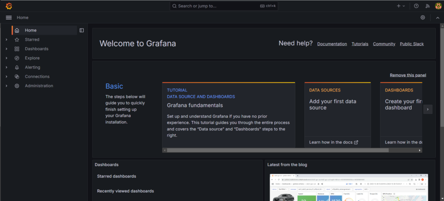Click Remove this panel
Screen dimensions: 444x201
408,75
